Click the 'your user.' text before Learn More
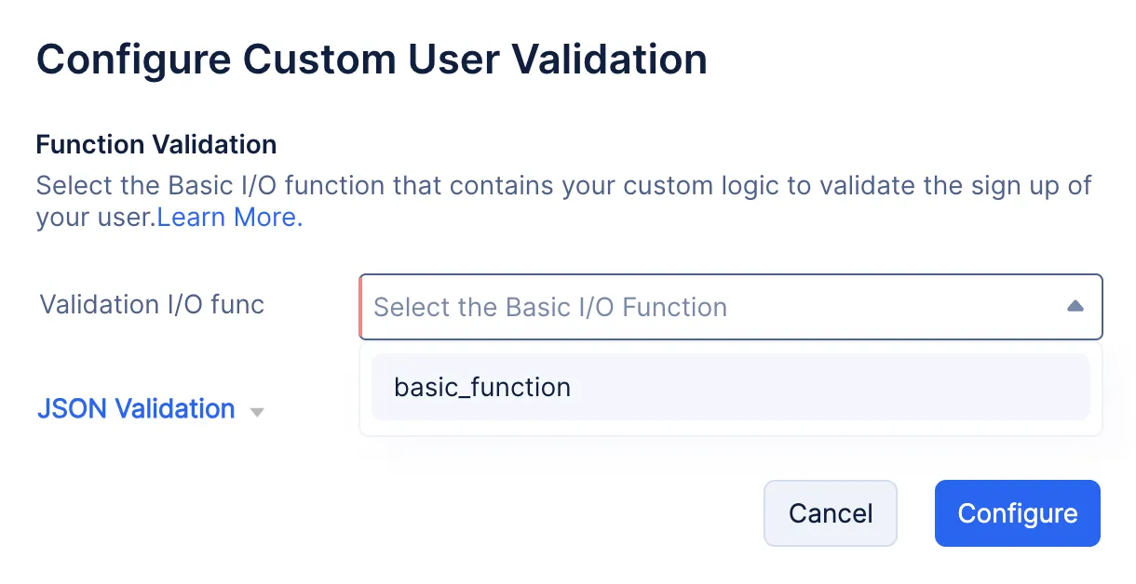This screenshot has height=584, width=1136. [x=96, y=218]
